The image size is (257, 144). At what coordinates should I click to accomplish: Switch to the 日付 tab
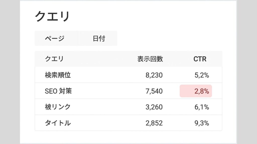98,38
